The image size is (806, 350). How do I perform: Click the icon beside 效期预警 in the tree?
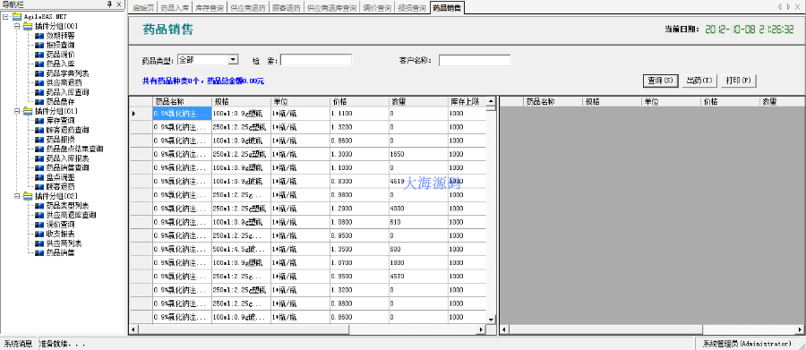[x=39, y=36]
